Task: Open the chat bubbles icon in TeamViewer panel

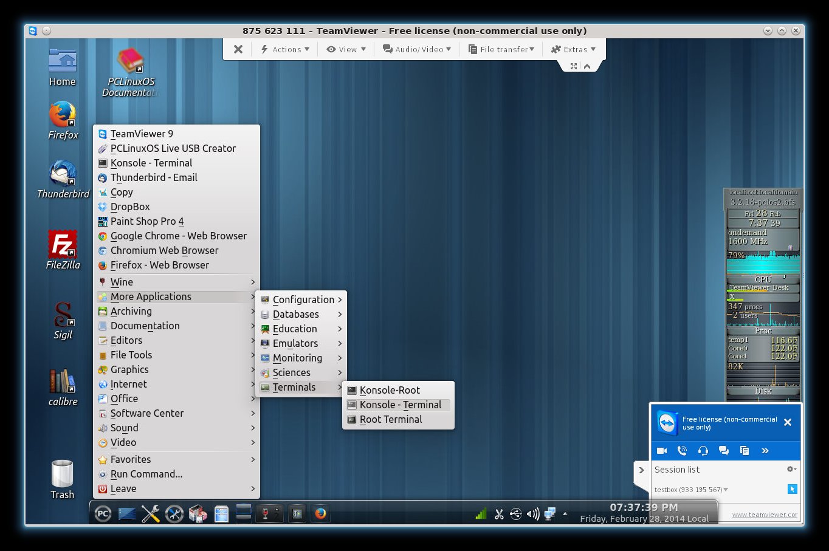Action: [723, 450]
